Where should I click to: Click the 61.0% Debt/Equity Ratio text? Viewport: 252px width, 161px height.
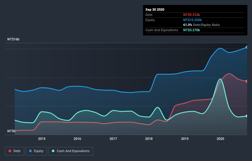202,25
